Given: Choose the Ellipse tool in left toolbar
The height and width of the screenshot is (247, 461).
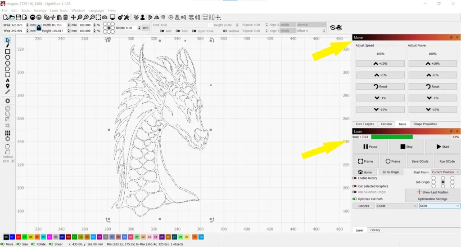Looking at the screenshot, I should 8,57.
